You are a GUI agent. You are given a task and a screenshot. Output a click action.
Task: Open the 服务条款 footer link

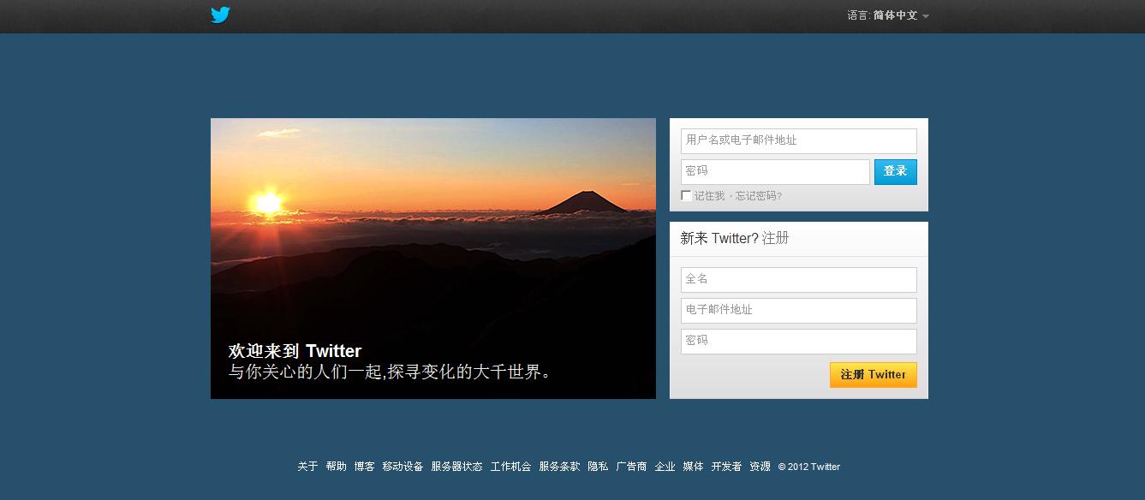coord(559,467)
